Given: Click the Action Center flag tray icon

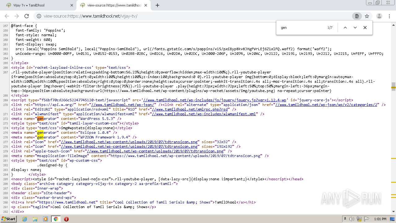Looking at the screenshot, I should point(366,219).
